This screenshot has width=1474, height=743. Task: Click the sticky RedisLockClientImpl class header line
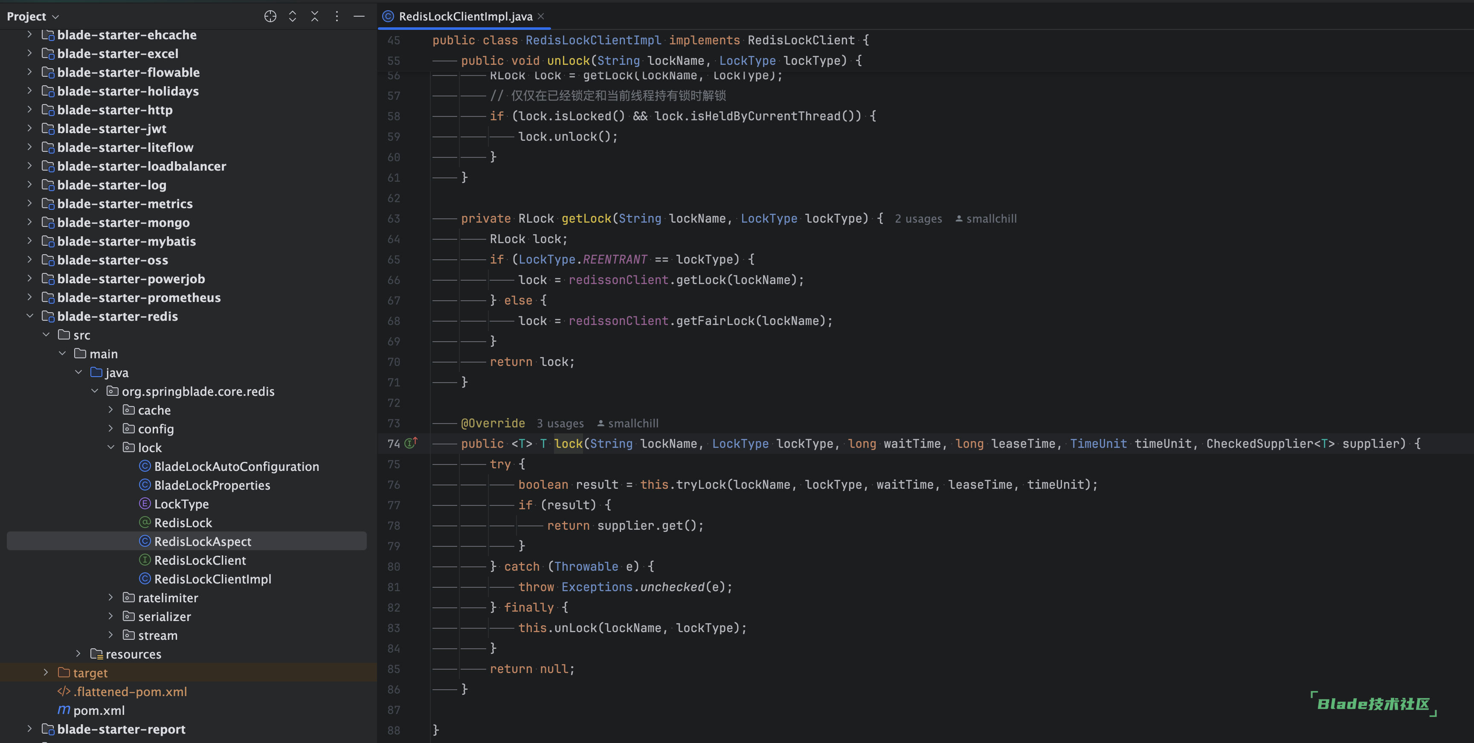[x=650, y=40]
